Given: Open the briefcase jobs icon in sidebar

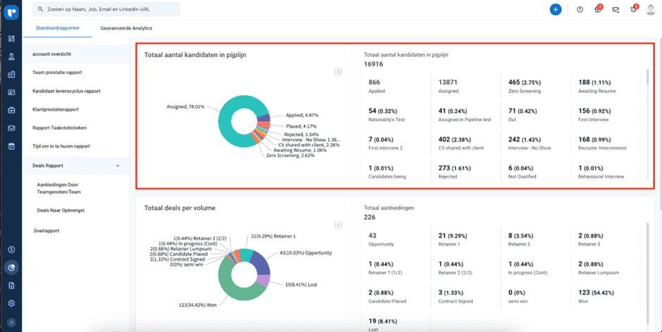Looking at the screenshot, I should tap(11, 110).
